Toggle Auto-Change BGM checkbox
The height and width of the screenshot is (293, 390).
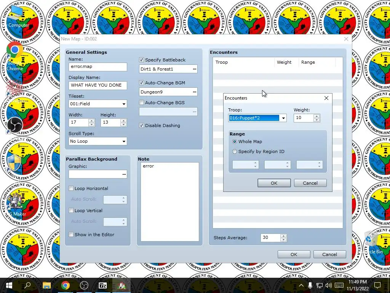pyautogui.click(x=142, y=83)
